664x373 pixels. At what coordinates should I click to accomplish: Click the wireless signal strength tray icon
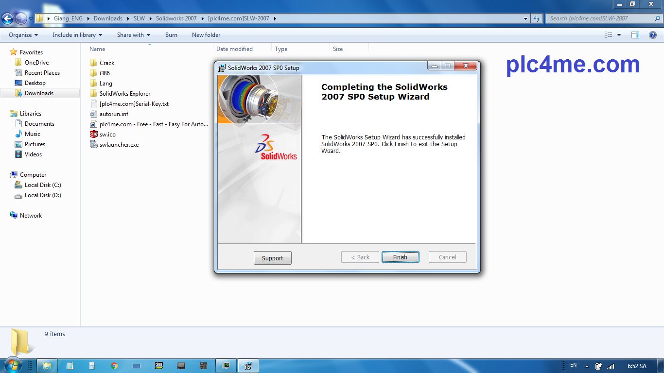point(610,366)
